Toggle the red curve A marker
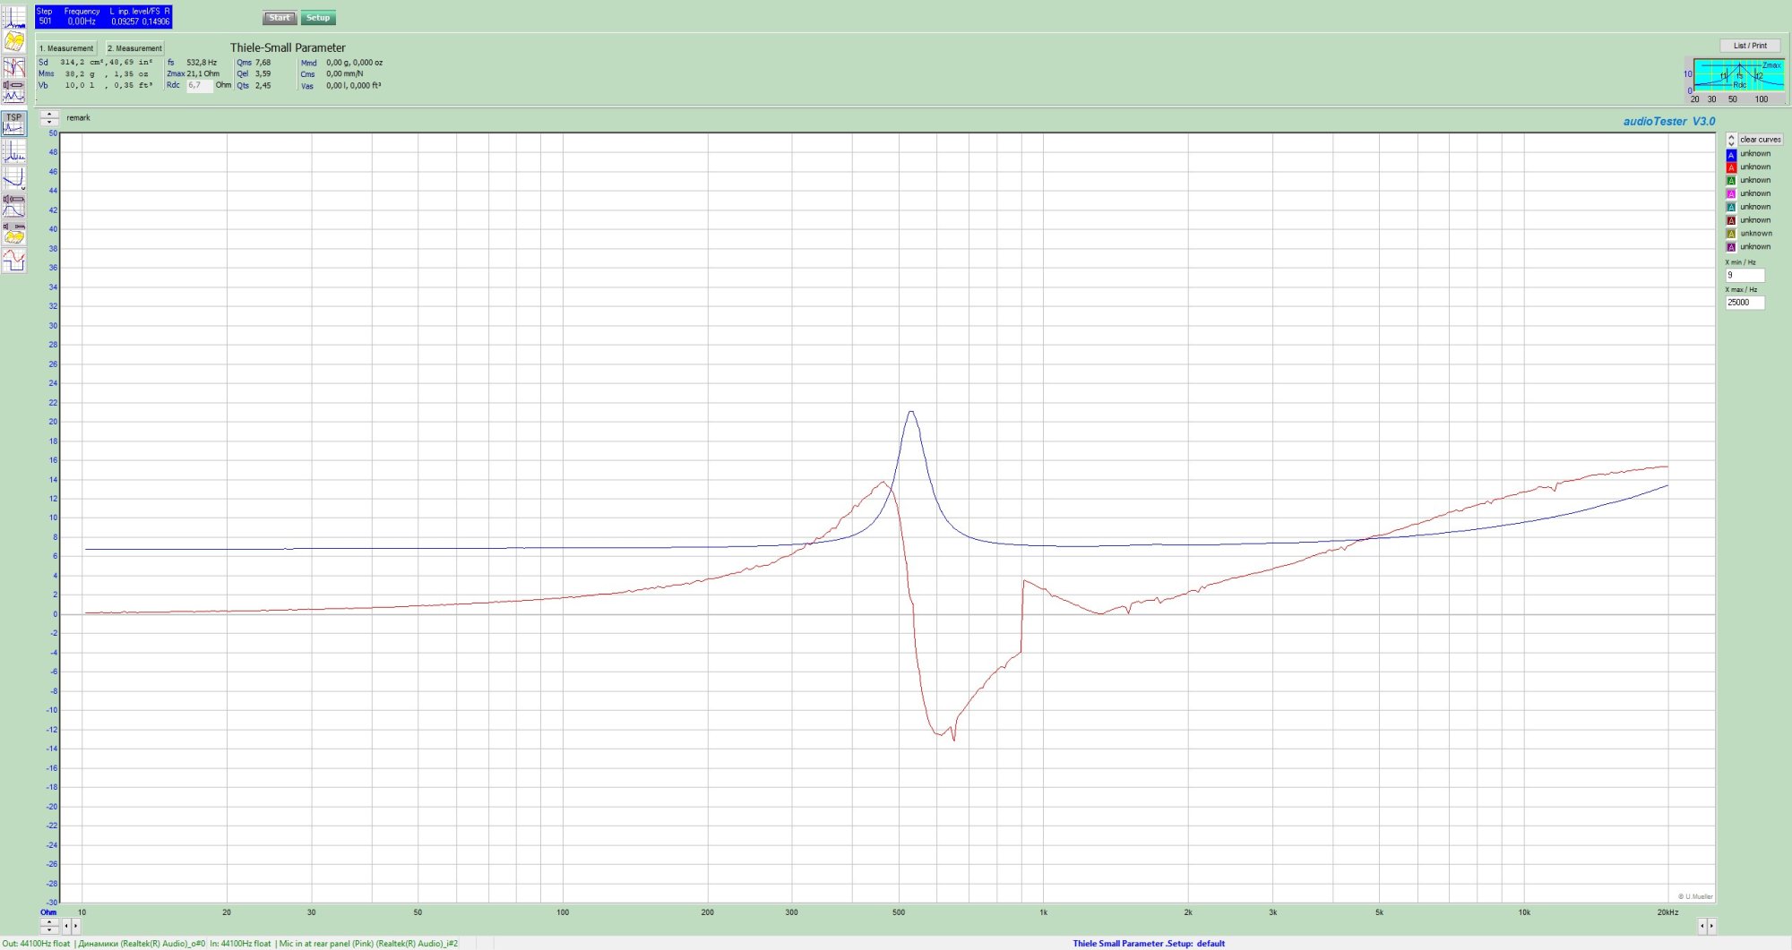The height and width of the screenshot is (950, 1792). point(1731,167)
